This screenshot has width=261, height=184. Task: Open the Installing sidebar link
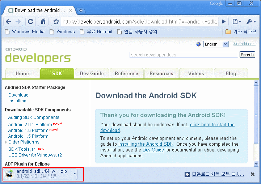tap(17, 101)
